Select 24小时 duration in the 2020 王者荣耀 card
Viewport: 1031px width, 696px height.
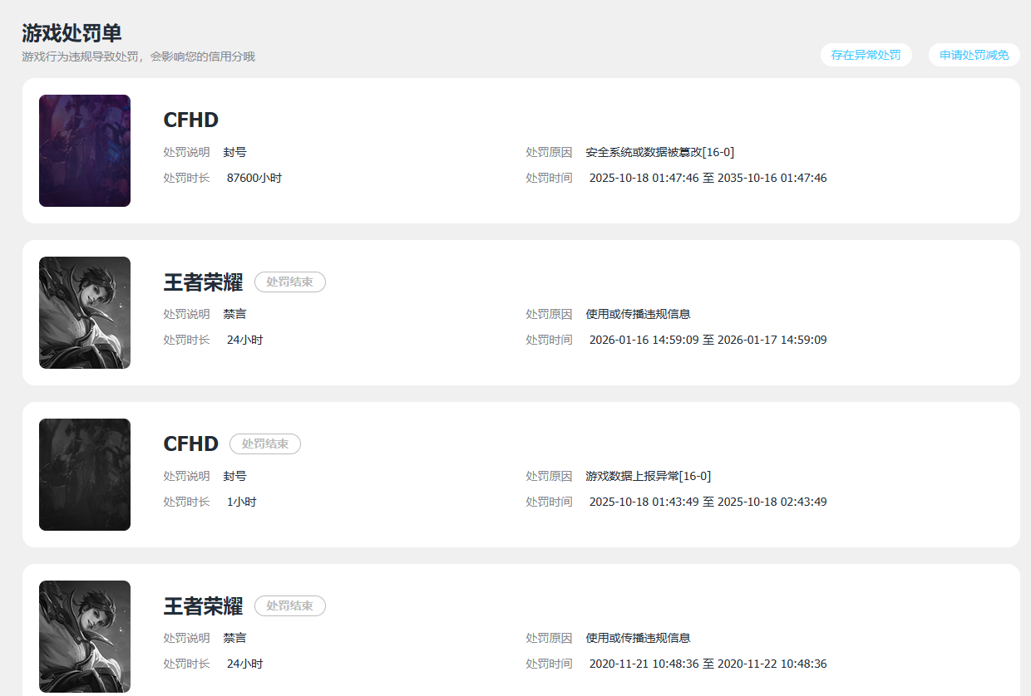click(x=244, y=664)
